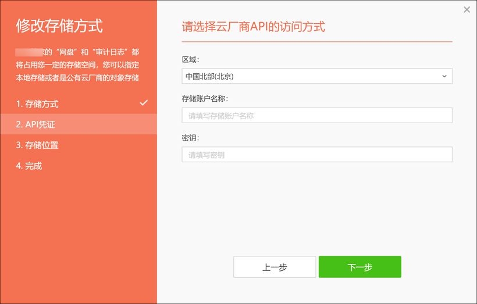Click the chevron arrow on the region selector

coord(444,76)
